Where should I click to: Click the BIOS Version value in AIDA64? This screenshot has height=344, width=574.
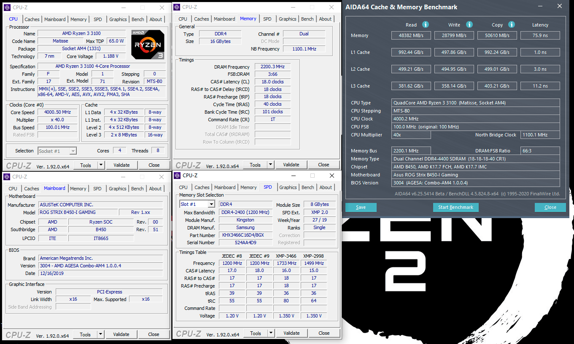pos(476,183)
